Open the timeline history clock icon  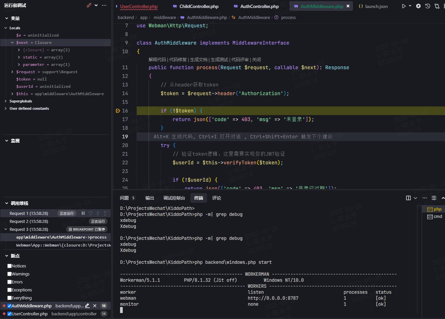(x=428, y=6)
